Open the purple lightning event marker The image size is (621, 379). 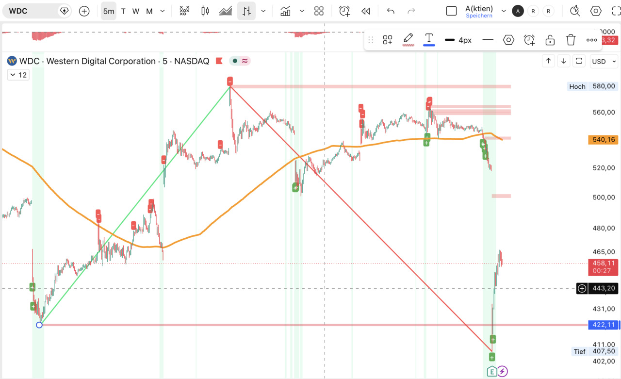tap(503, 372)
